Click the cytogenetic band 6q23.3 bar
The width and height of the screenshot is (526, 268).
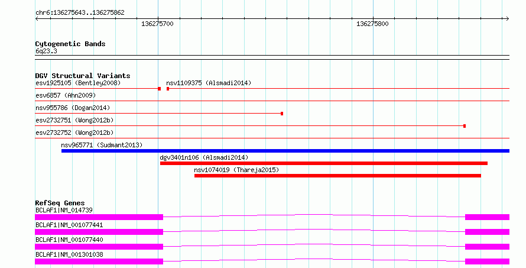pyautogui.click(x=272, y=57)
